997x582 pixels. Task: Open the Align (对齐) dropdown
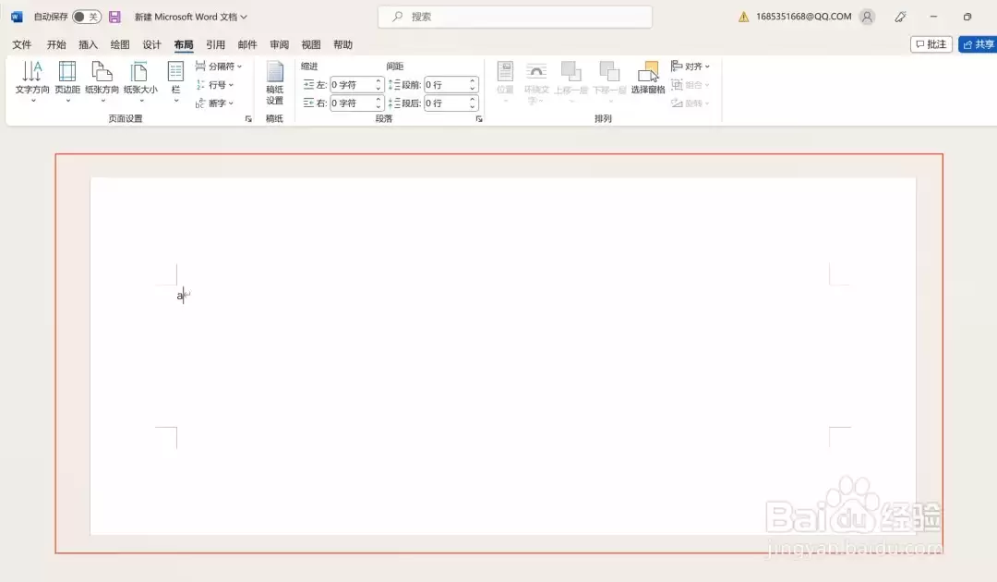click(690, 67)
